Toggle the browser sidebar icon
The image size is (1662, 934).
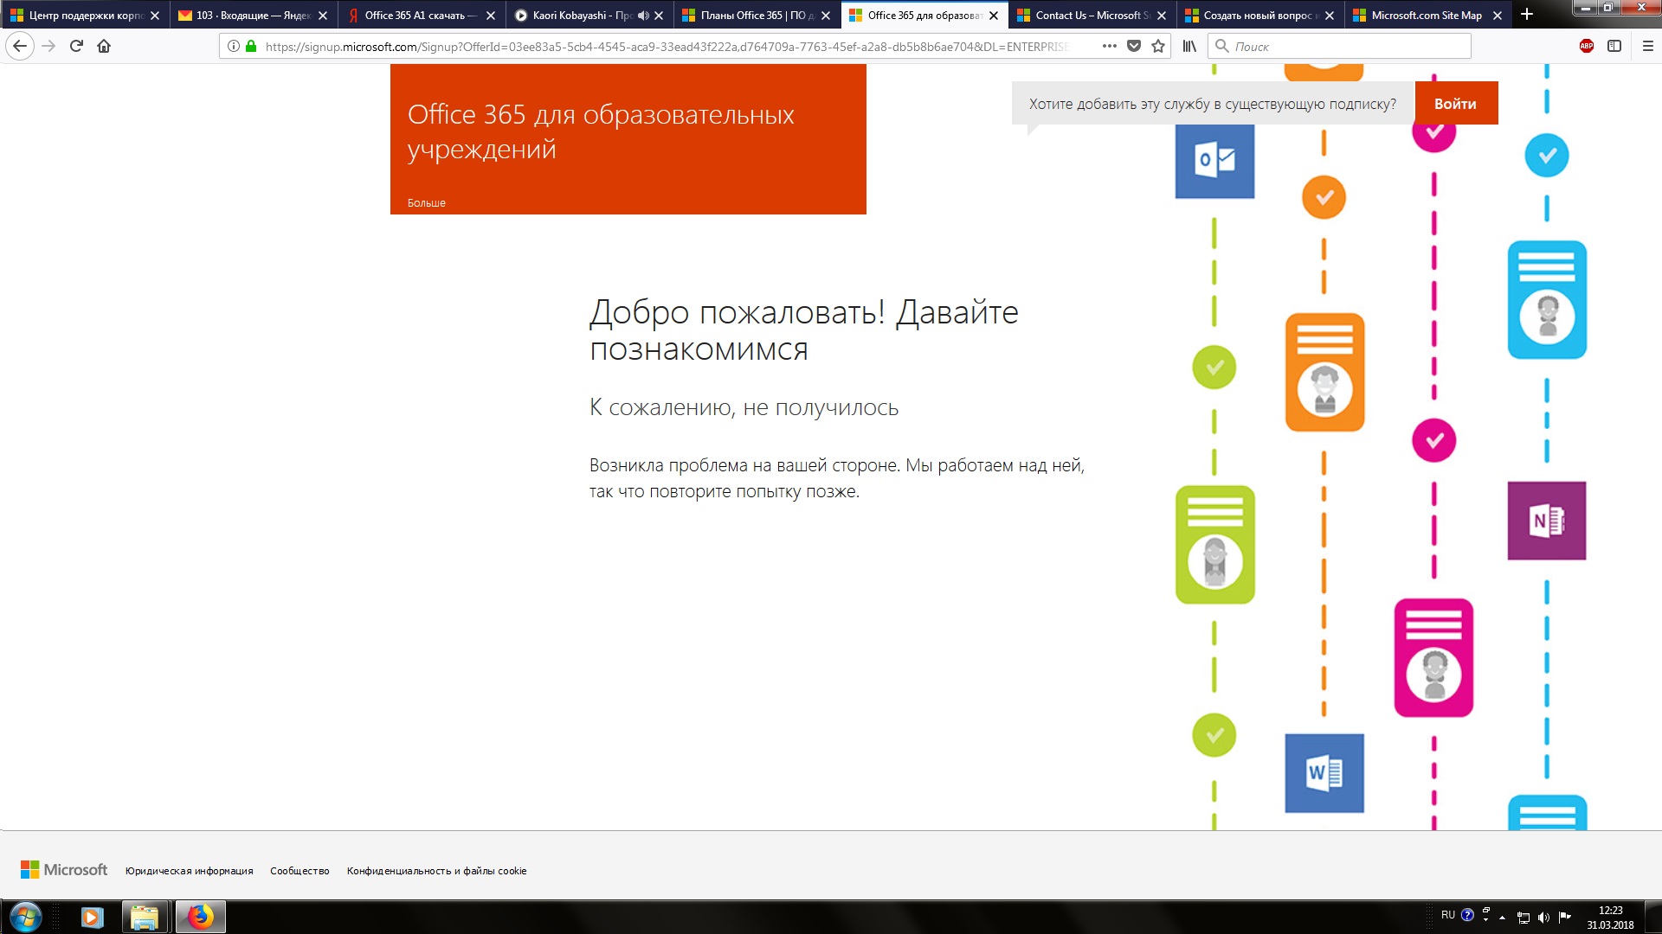pos(1614,46)
